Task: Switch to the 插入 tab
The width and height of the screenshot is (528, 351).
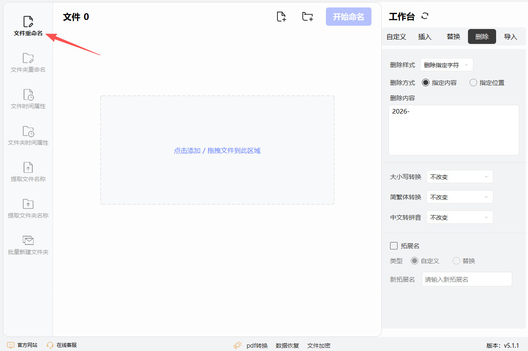Action: coord(425,36)
